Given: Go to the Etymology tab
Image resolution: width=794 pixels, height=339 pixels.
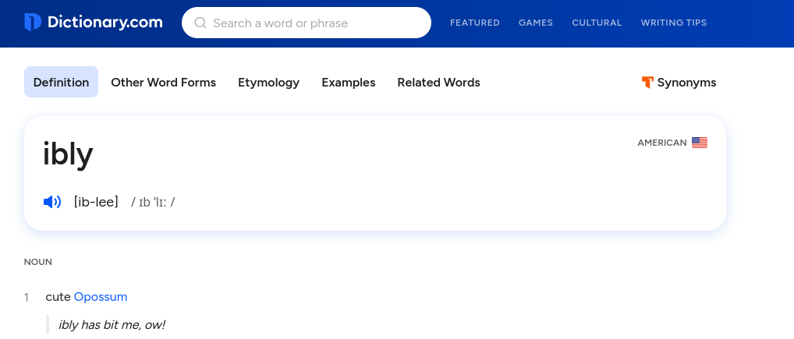Looking at the screenshot, I should pyautogui.click(x=268, y=83).
